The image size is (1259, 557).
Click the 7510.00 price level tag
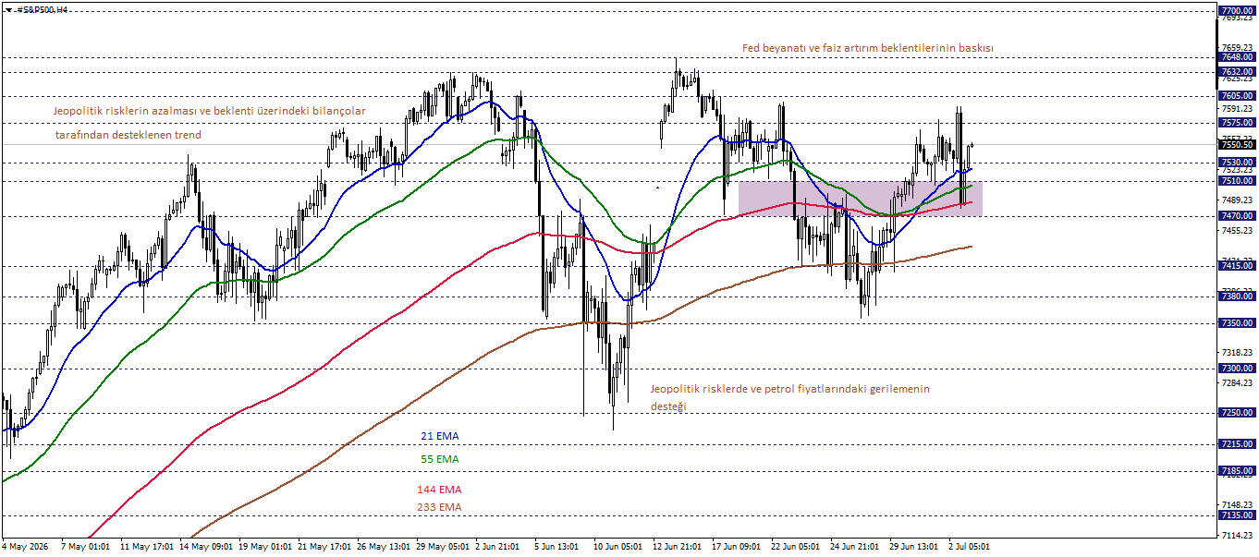(x=1236, y=181)
